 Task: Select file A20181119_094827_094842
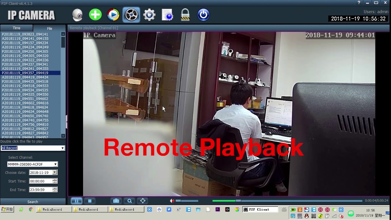(31, 133)
